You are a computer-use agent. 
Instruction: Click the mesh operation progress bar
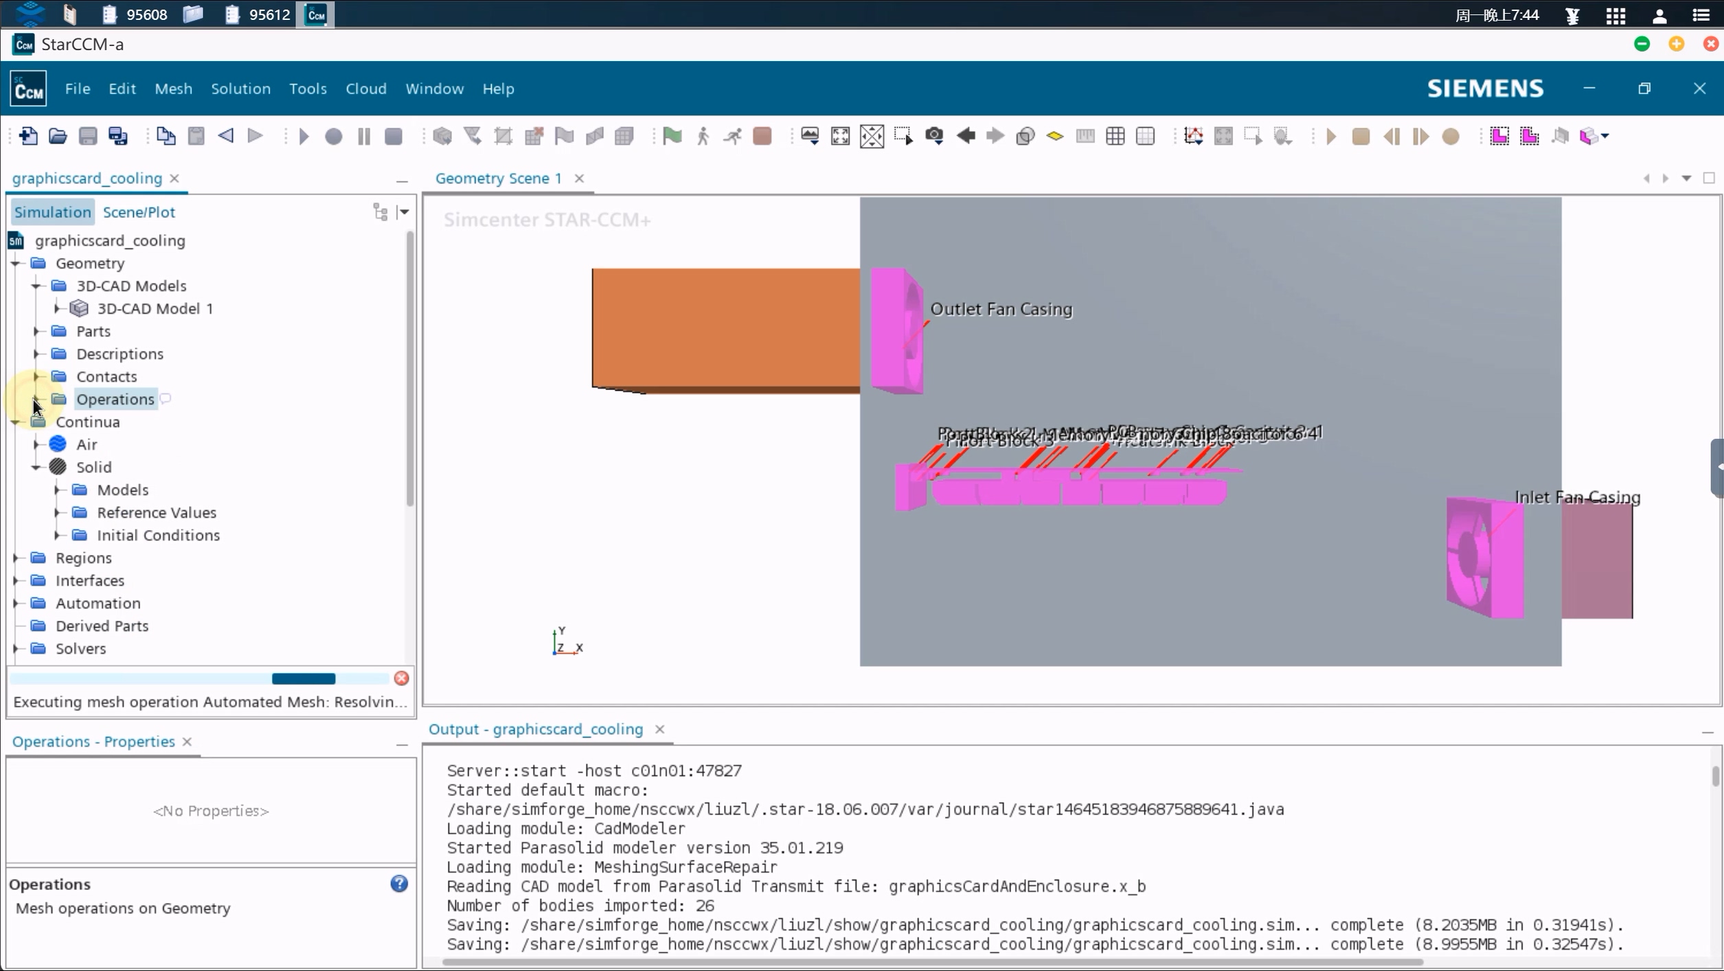[x=199, y=678]
